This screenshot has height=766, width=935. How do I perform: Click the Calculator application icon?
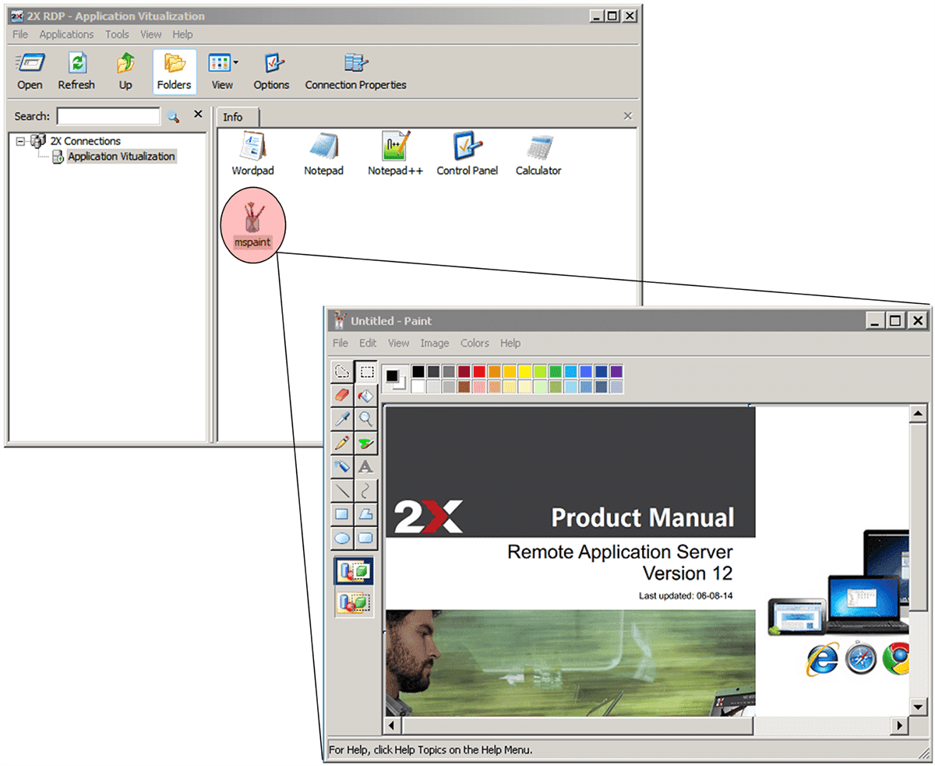538,154
